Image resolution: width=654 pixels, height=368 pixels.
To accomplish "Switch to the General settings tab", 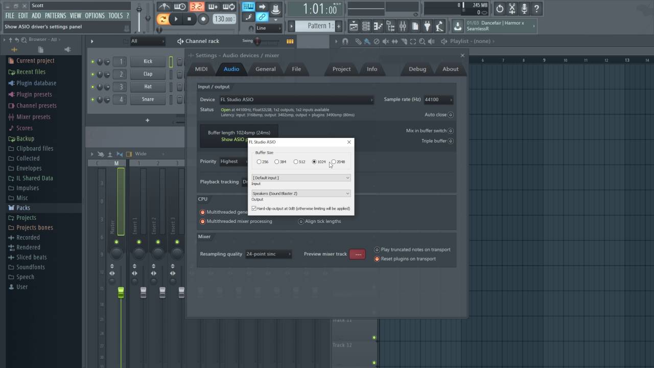I will [x=266, y=69].
